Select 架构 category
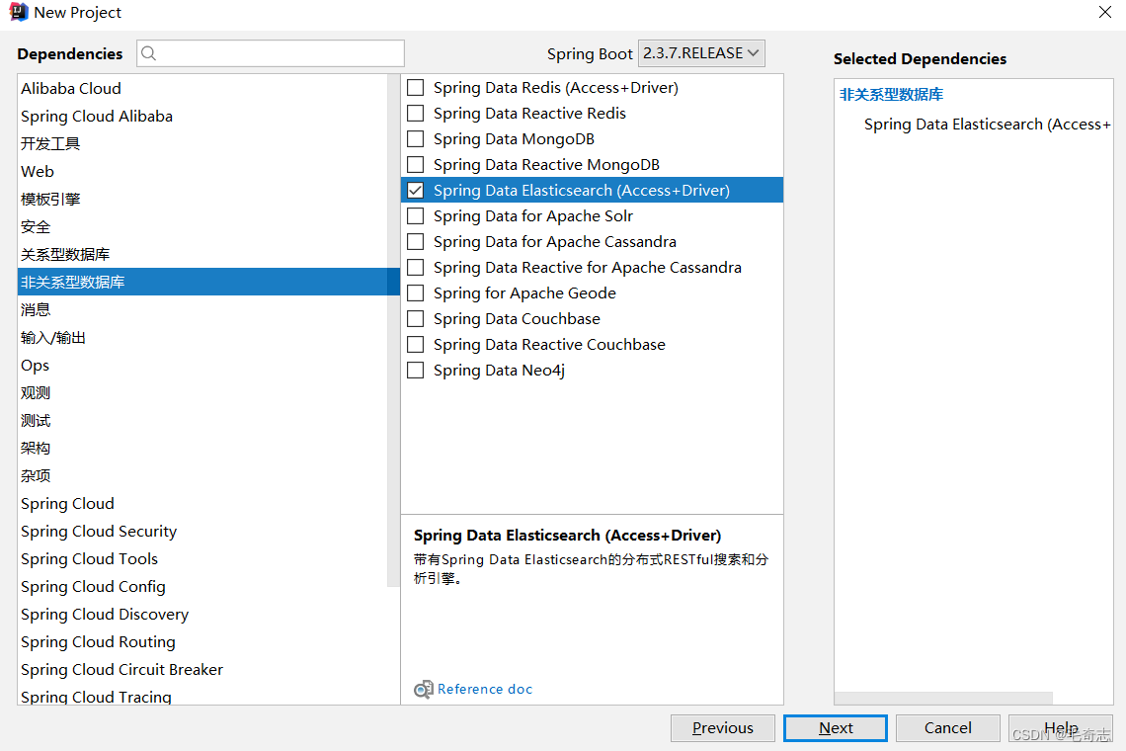This screenshot has width=1126, height=751. coord(202,449)
